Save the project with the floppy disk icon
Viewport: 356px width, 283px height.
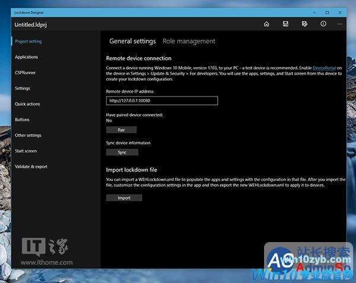coord(285,24)
